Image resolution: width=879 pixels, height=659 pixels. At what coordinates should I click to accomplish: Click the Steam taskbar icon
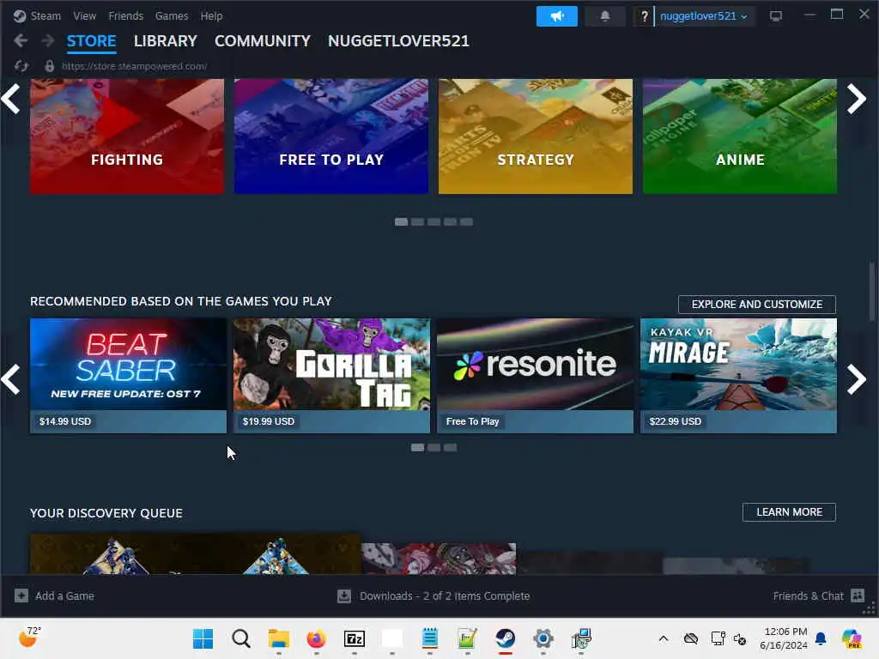pyautogui.click(x=505, y=638)
